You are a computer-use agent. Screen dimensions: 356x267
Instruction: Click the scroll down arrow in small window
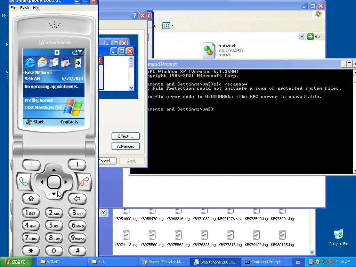[x=131, y=88]
